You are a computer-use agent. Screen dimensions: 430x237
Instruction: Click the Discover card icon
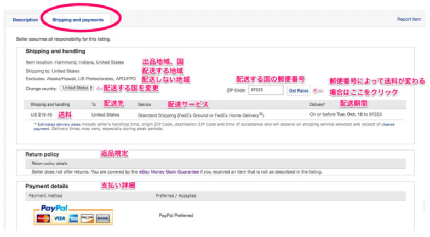87,218
